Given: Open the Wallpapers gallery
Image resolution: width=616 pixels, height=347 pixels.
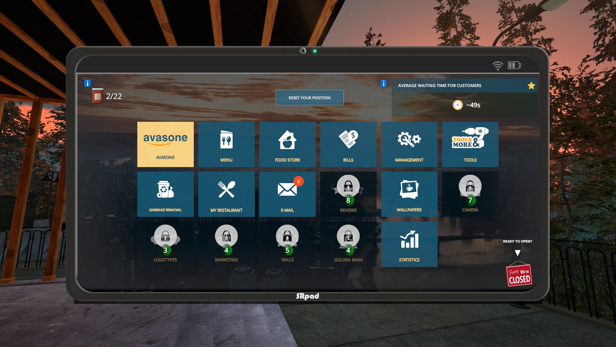Looking at the screenshot, I should pos(409,194).
